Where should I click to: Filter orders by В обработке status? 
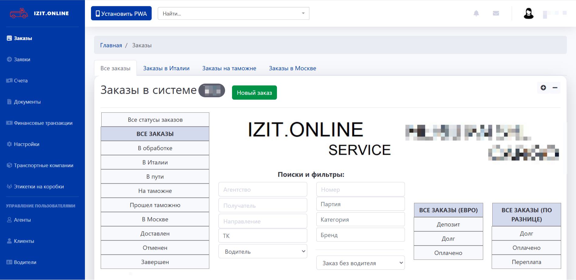(155, 148)
